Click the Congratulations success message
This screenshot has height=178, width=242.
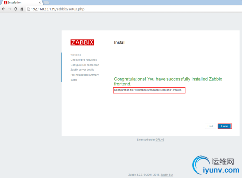168,82
